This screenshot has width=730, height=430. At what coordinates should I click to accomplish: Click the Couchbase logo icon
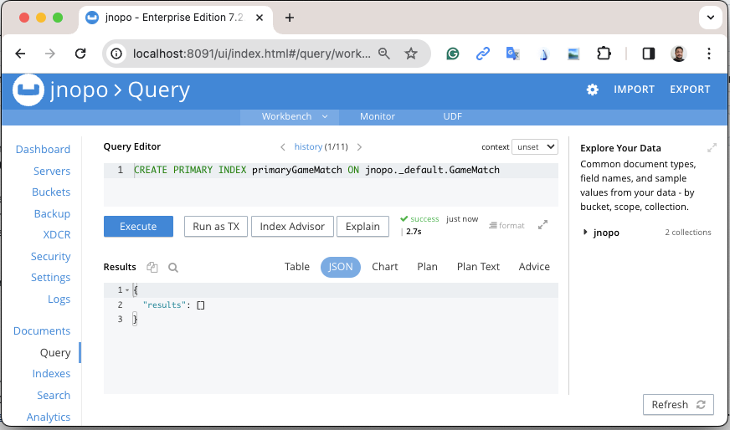28,90
